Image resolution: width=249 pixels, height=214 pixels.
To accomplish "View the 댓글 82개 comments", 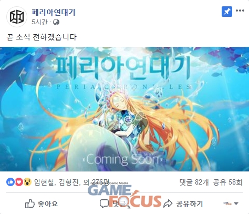I will [194, 182].
